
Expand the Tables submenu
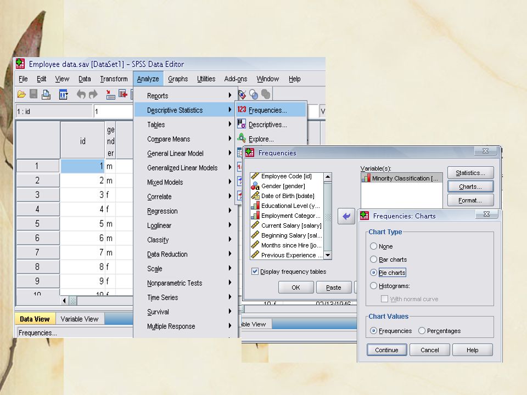point(186,125)
